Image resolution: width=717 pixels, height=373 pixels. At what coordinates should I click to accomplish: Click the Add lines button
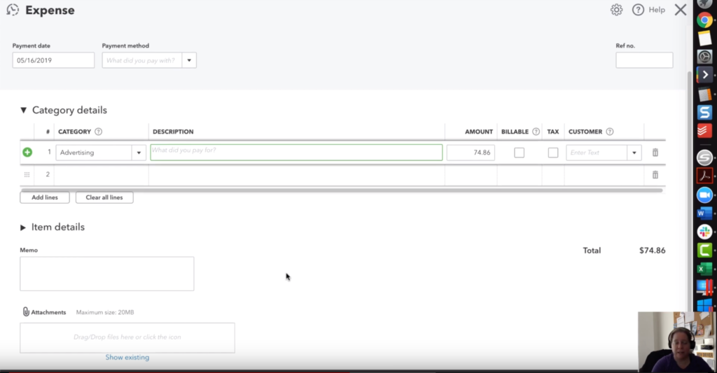click(45, 197)
